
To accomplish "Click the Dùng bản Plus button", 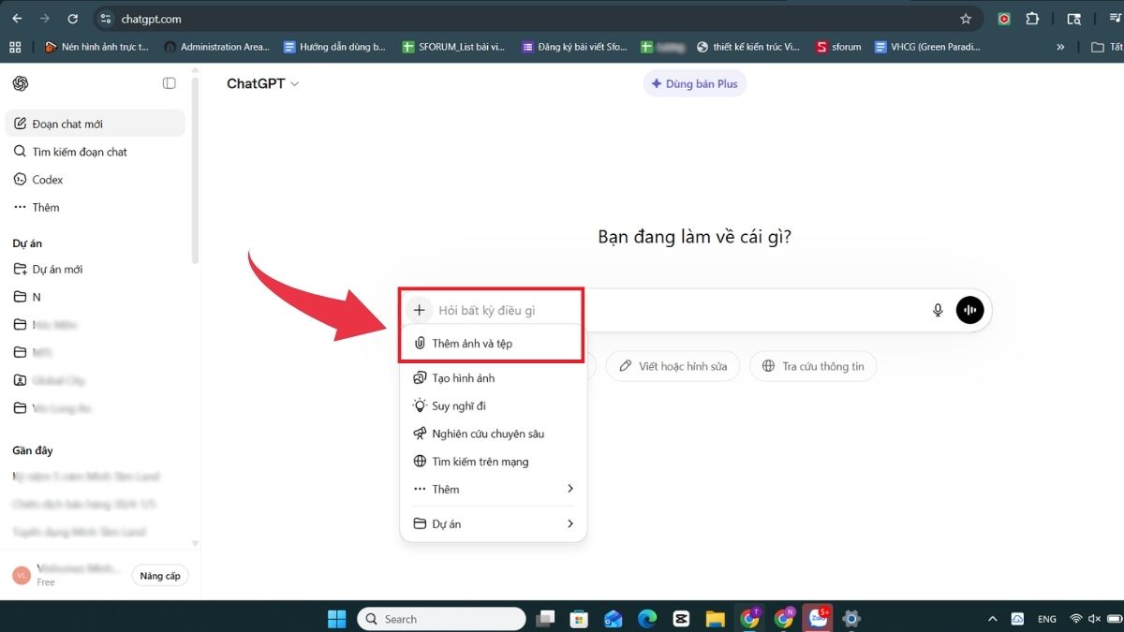I will [695, 83].
